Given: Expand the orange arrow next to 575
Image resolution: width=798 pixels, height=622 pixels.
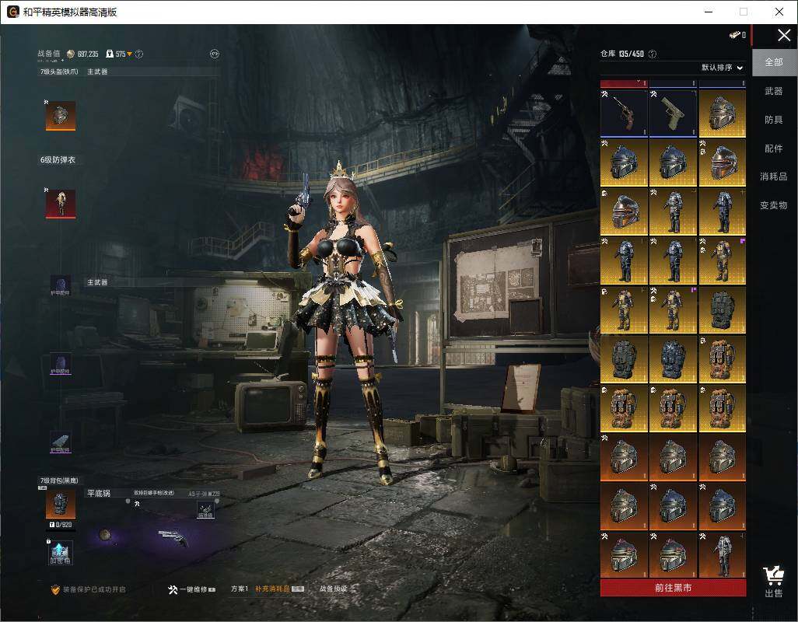Looking at the screenshot, I should click(129, 54).
